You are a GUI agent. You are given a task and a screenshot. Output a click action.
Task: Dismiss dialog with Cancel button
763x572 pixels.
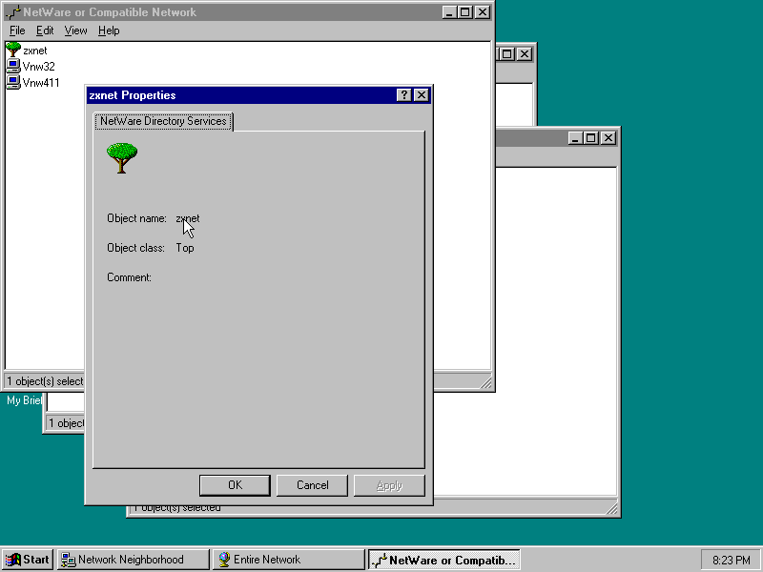pos(312,485)
